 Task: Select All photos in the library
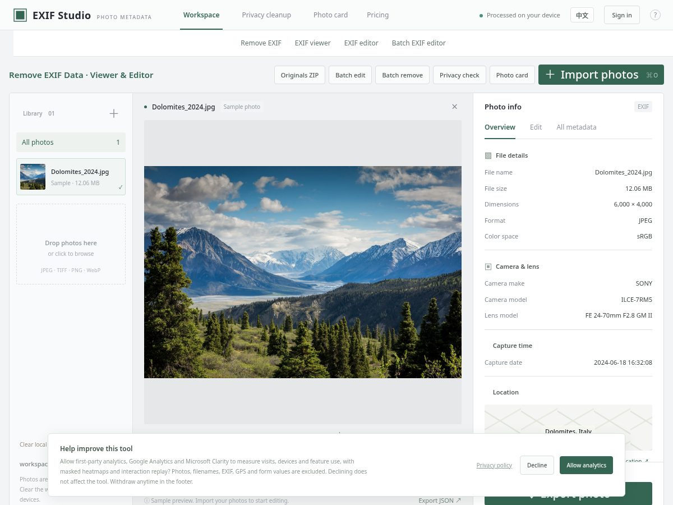click(71, 143)
